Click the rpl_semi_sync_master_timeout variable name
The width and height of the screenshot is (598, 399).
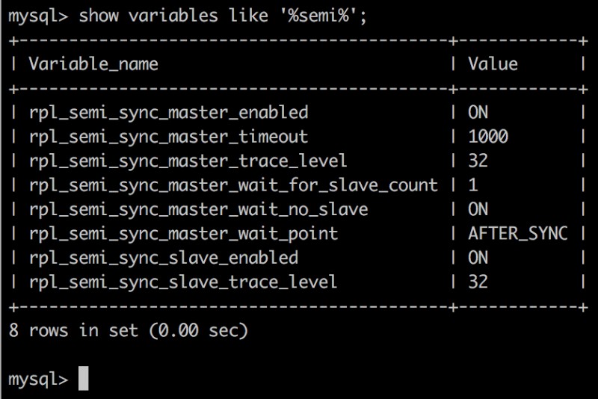click(x=168, y=137)
